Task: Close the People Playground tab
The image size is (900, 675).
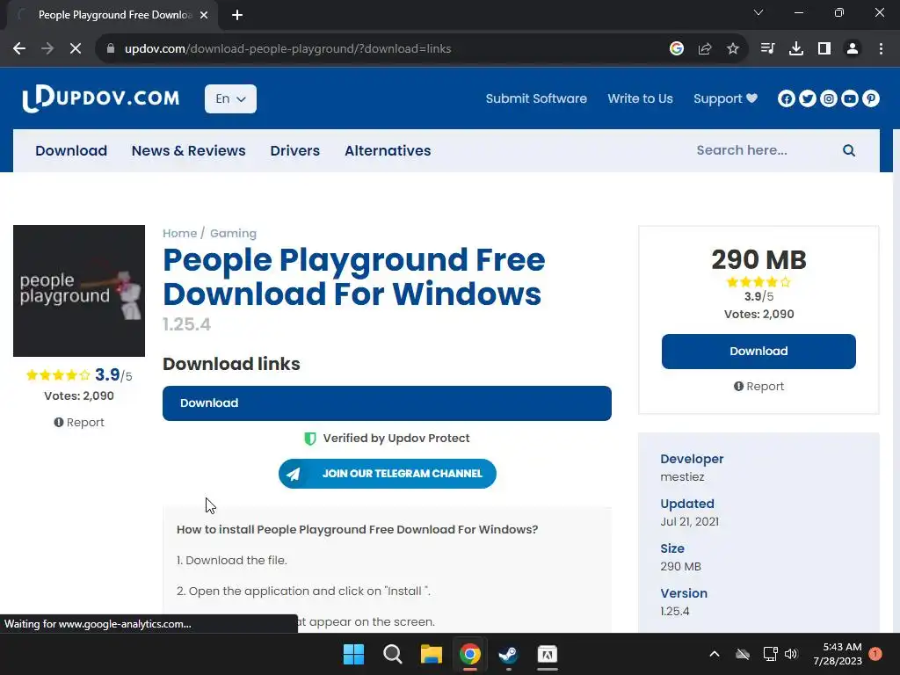Action: point(204,15)
